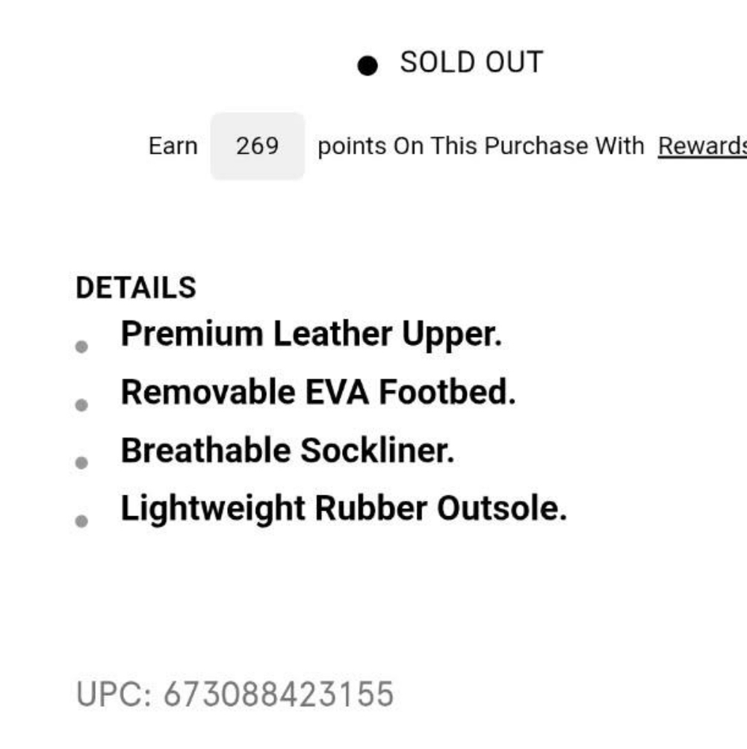This screenshot has height=749, width=747.
Task: Click the UPC number 673088423155
Action: click(x=279, y=694)
